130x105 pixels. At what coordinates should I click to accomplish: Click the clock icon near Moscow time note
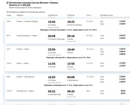pyautogui.click(x=7, y=12)
